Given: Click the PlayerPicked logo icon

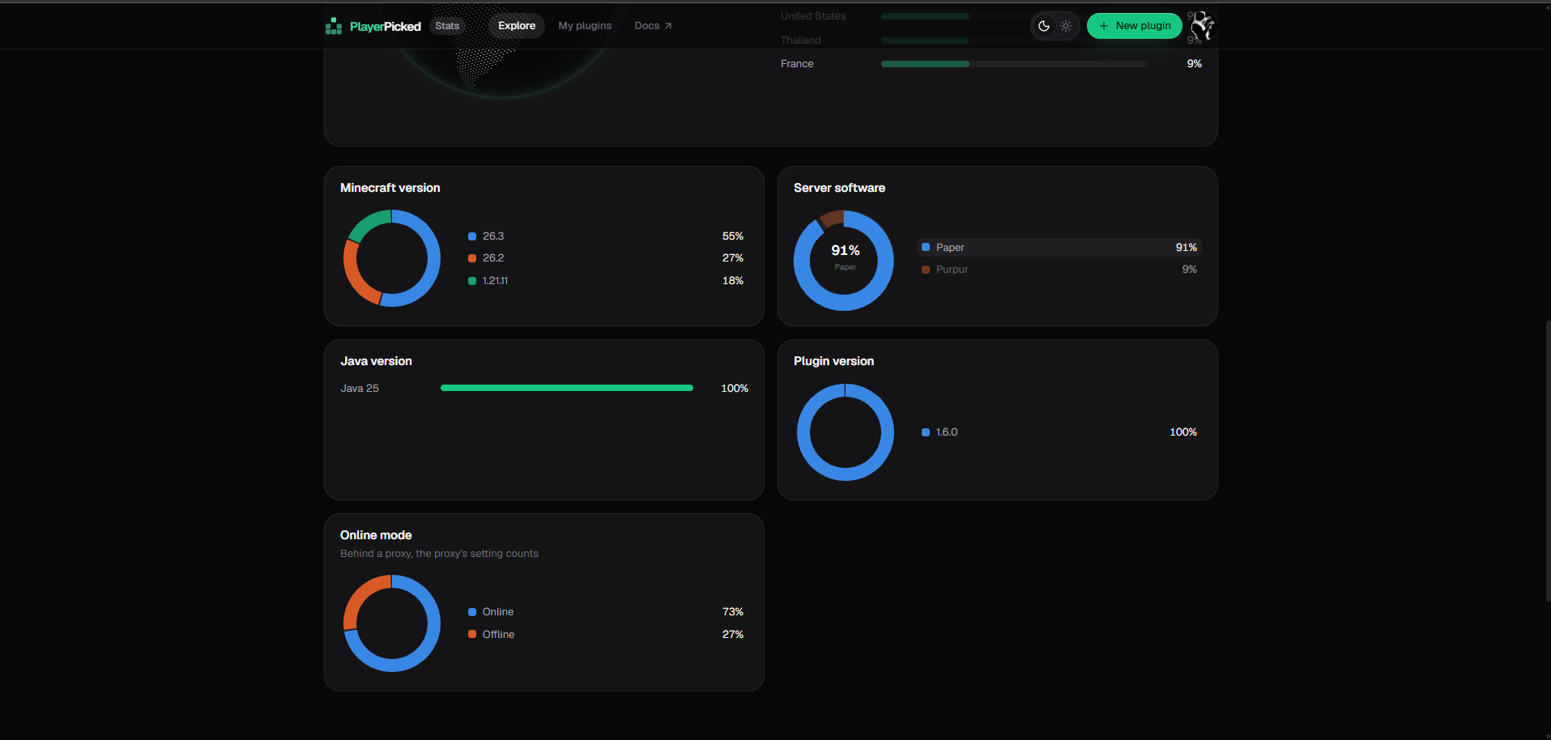Looking at the screenshot, I should 333,26.
